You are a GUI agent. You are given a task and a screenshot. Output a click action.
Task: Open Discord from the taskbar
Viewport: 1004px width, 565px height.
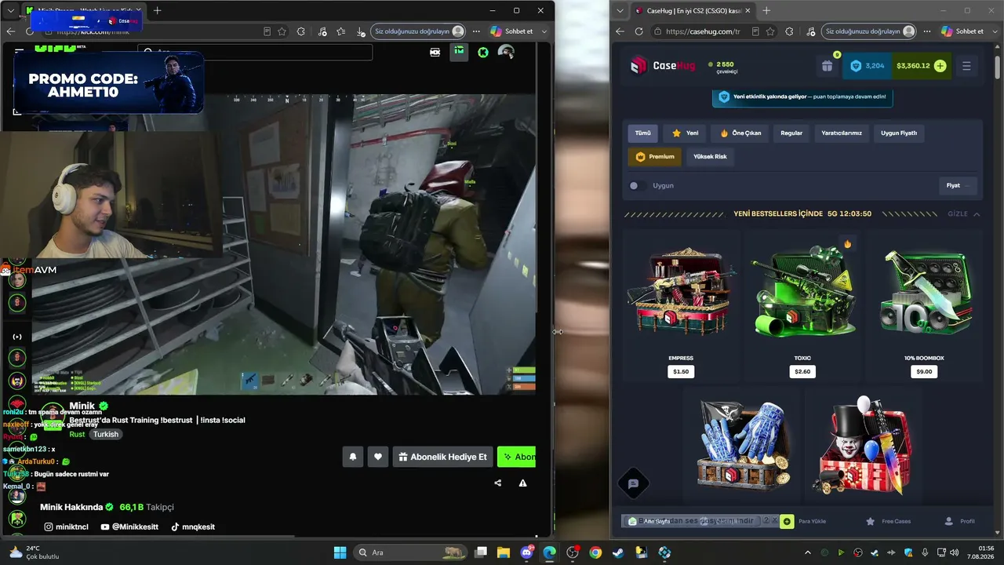click(x=526, y=552)
